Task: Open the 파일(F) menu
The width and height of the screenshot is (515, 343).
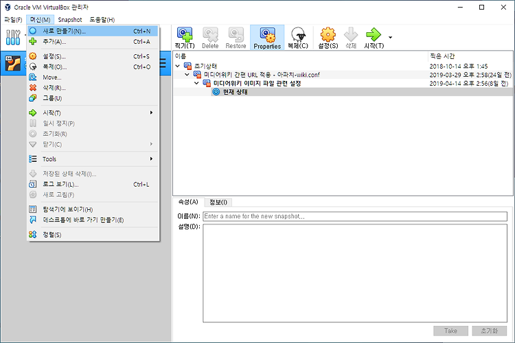Action: click(x=13, y=20)
